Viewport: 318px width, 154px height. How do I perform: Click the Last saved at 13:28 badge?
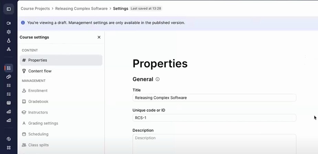(x=146, y=9)
